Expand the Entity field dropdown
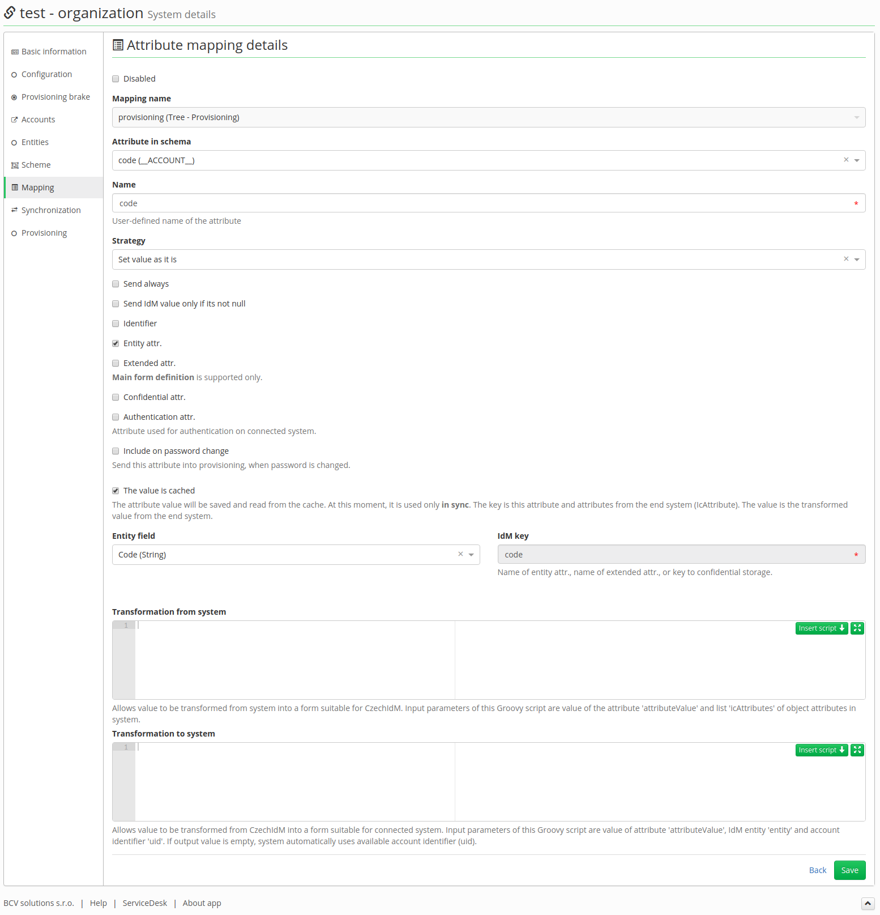This screenshot has height=915, width=880. tap(471, 555)
